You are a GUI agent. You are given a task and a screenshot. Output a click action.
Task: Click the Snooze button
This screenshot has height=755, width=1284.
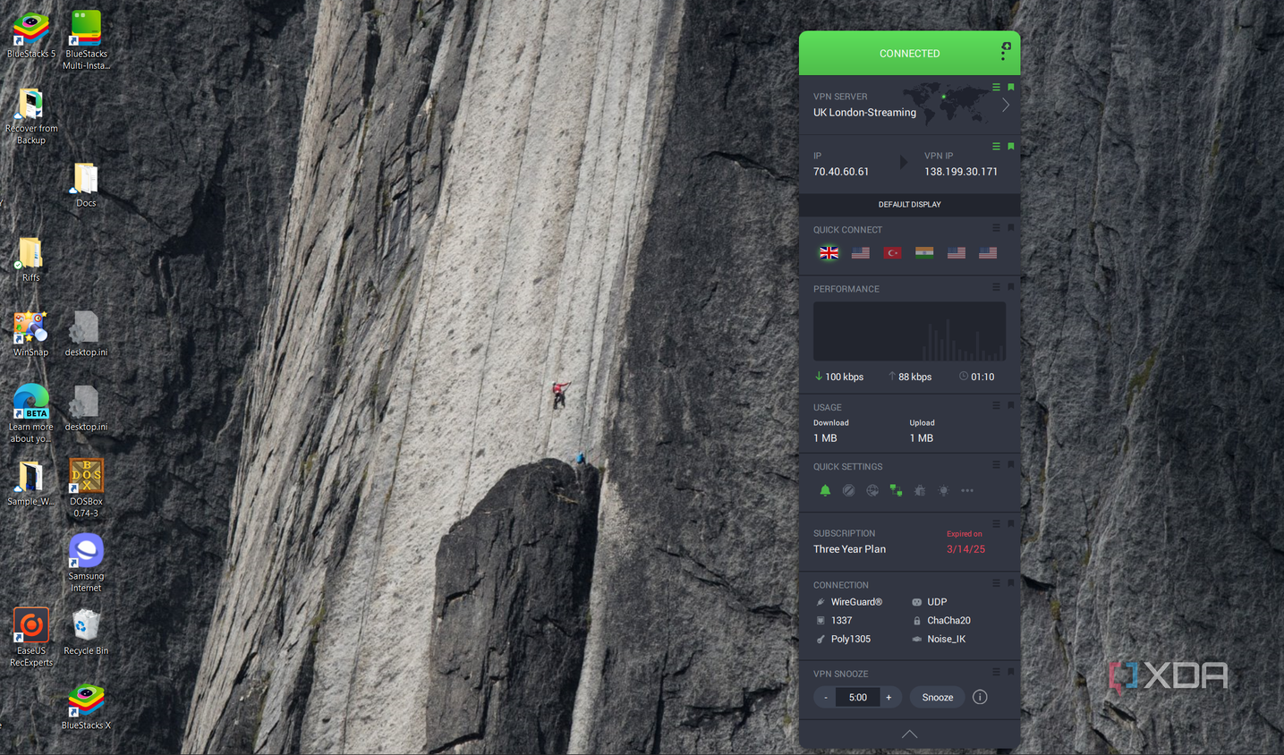(x=938, y=698)
